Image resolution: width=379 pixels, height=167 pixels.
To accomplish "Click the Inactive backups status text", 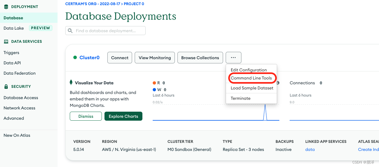I will pyautogui.click(x=284, y=150).
